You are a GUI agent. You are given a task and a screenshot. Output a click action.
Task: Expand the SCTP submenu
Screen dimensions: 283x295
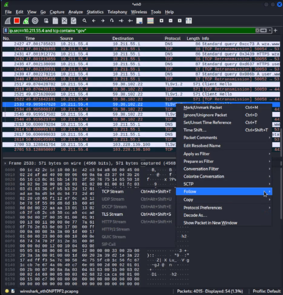224,184
